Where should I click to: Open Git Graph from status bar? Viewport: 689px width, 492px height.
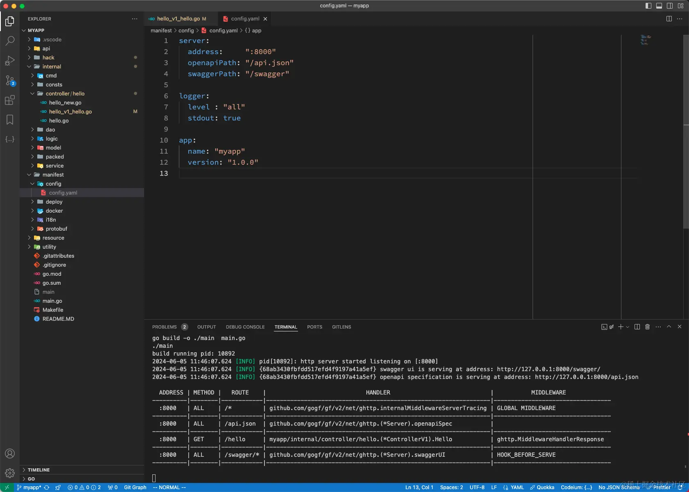pyautogui.click(x=135, y=487)
